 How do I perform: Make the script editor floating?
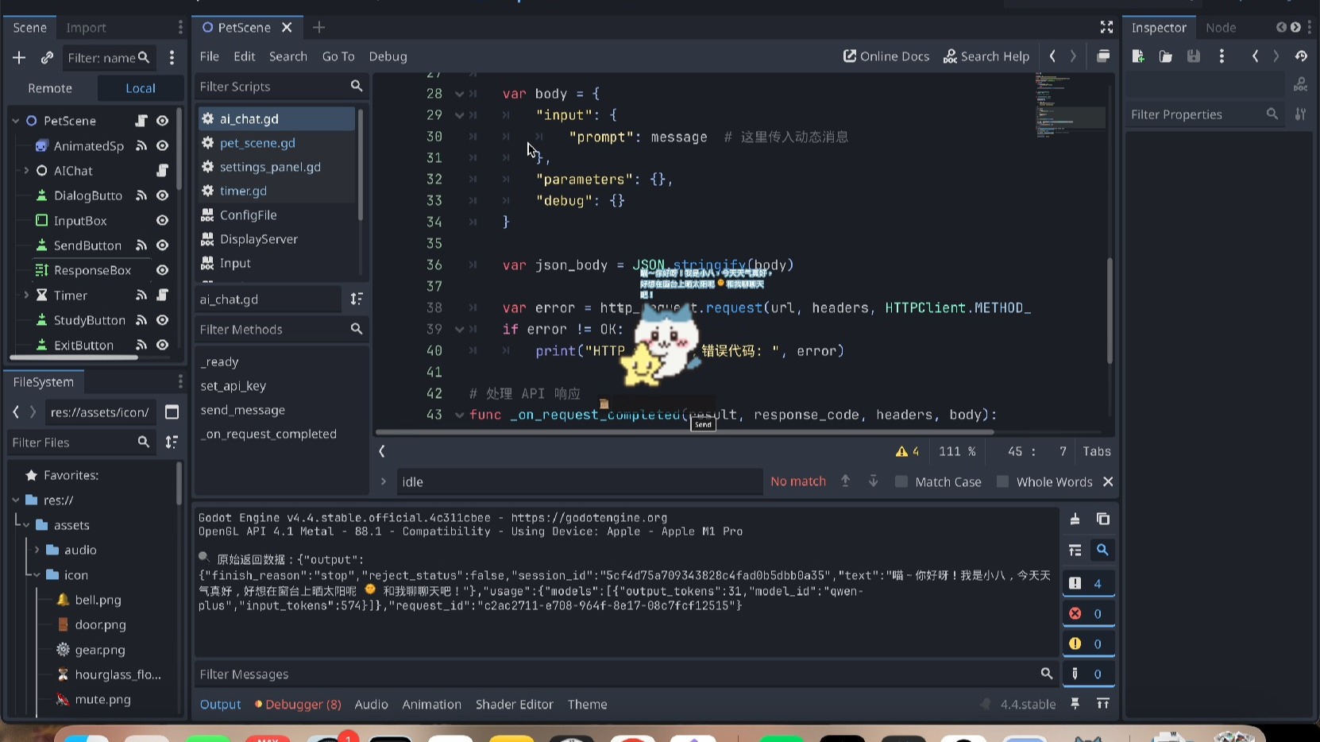coord(1103,56)
